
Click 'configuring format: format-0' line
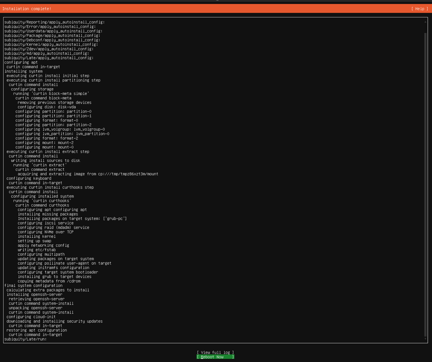click(x=47, y=120)
